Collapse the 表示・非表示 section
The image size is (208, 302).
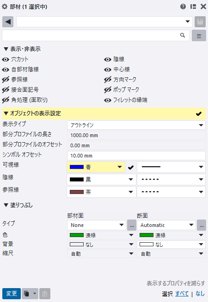click(6, 49)
